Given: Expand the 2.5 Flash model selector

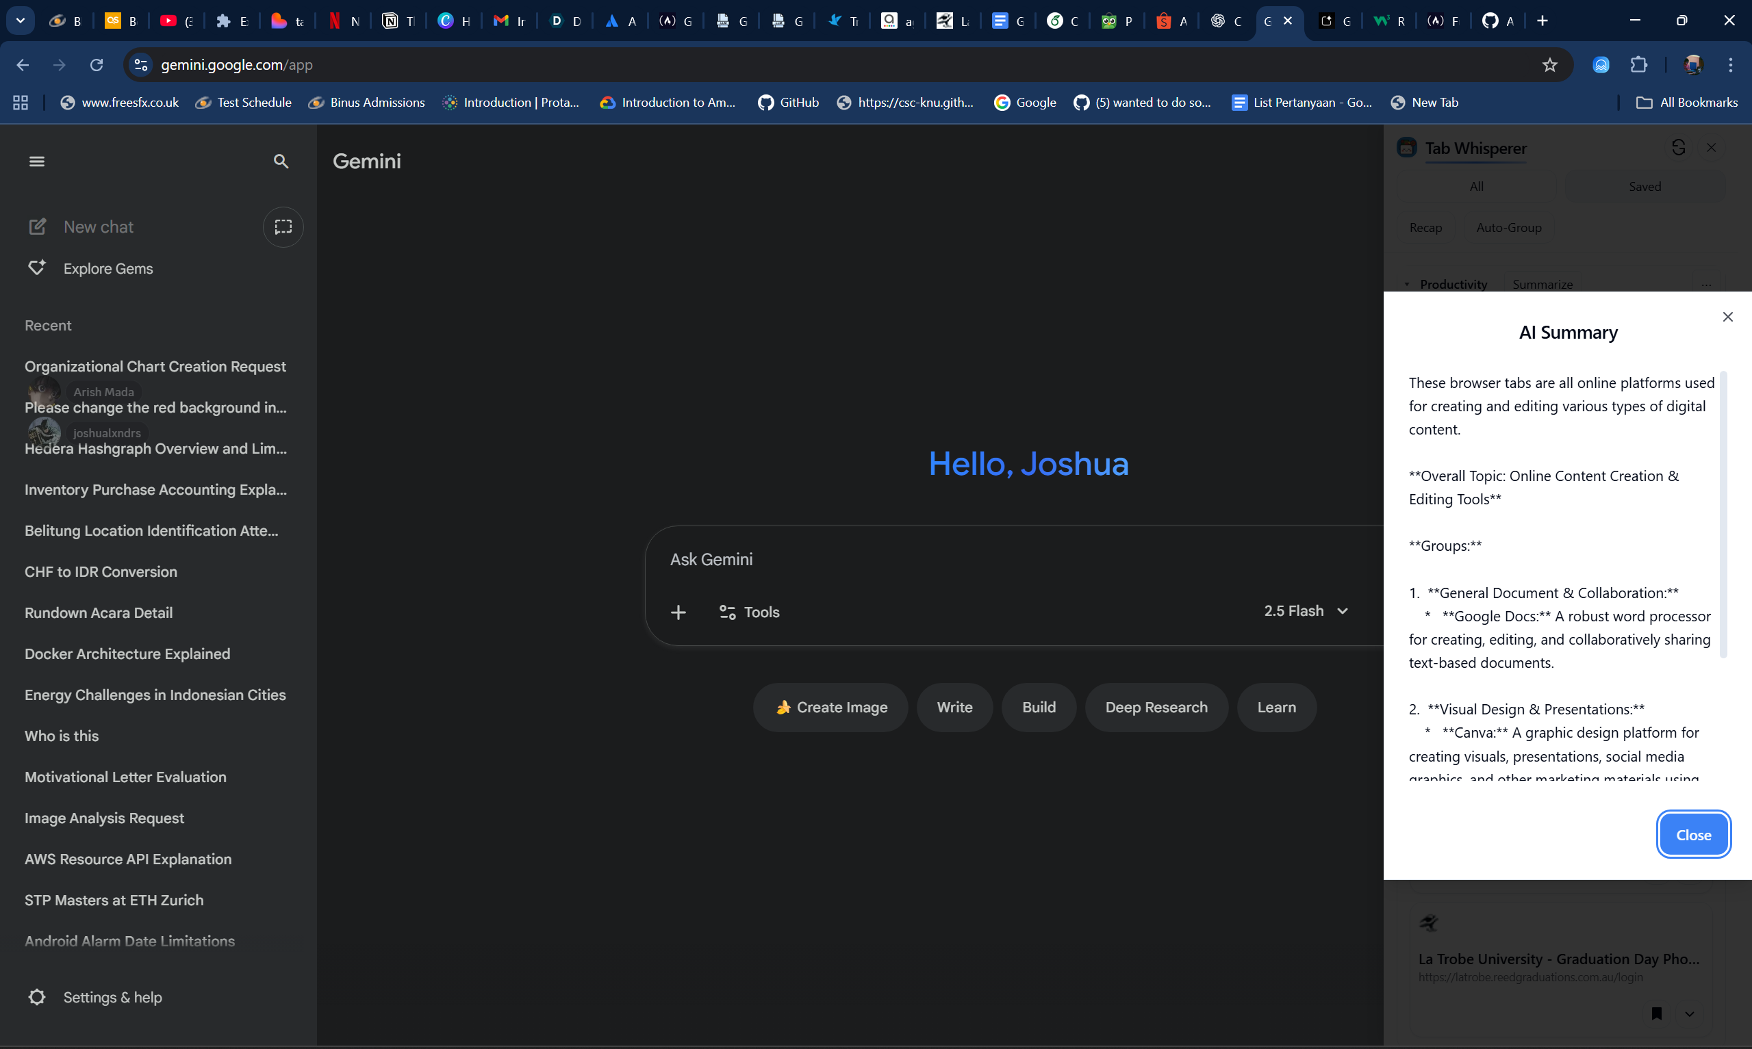Looking at the screenshot, I should (1305, 611).
